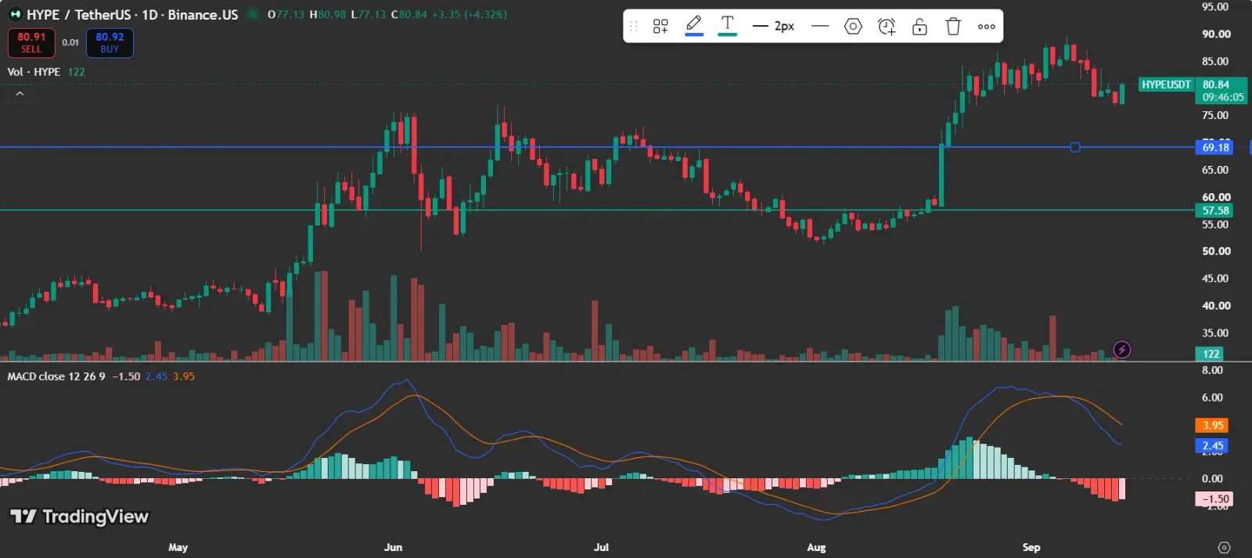Select the MACD close 12 26 9 legend
This screenshot has width=1252, height=558.
click(x=56, y=376)
